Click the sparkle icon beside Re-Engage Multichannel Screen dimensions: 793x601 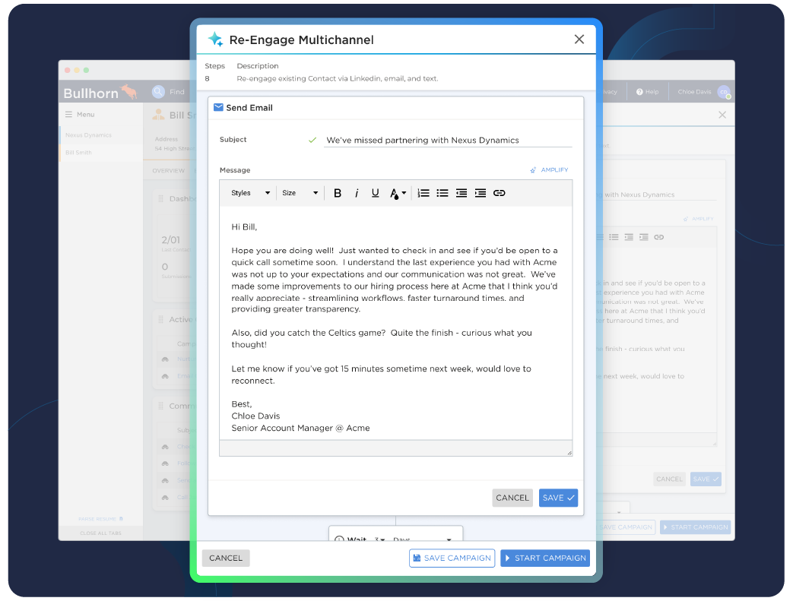(x=215, y=40)
